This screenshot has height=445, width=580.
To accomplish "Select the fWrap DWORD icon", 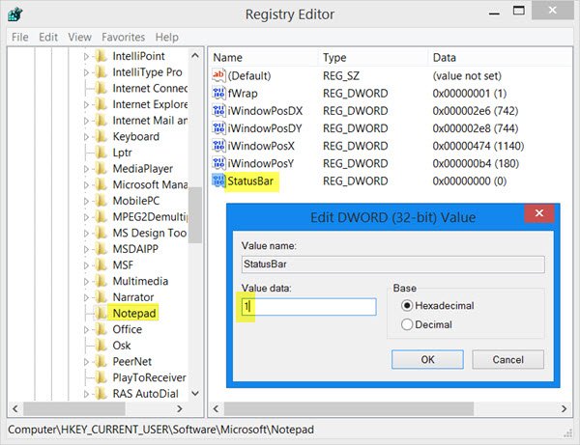I will [219, 94].
